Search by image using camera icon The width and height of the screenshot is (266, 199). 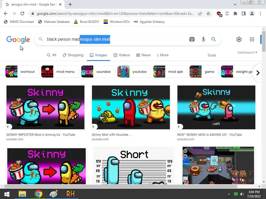click(x=192, y=39)
